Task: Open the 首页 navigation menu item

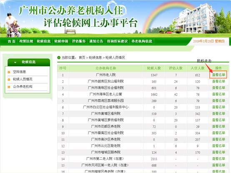Action: click(x=12, y=41)
